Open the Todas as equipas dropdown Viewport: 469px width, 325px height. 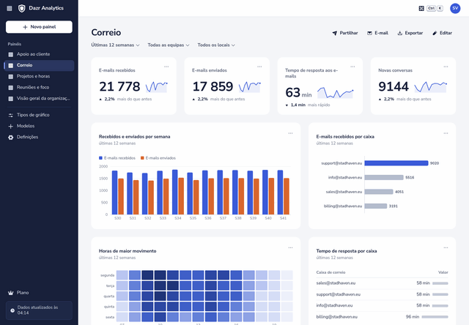169,45
